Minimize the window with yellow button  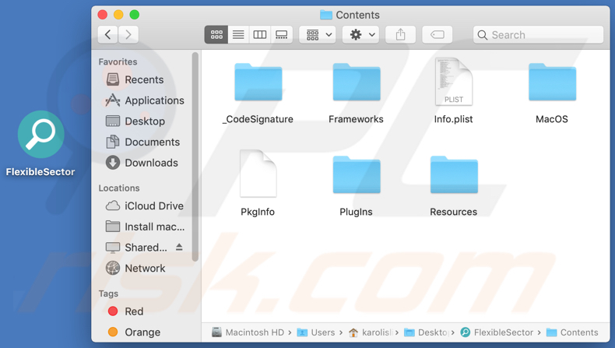tap(118, 15)
